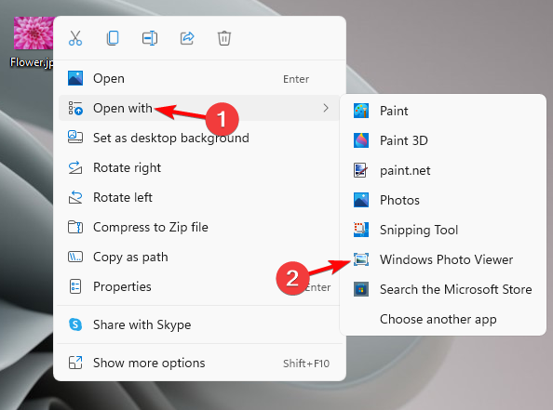Screen dimensions: 553x410
Task: Select Rotate right menu entry
Action: [199, 167]
